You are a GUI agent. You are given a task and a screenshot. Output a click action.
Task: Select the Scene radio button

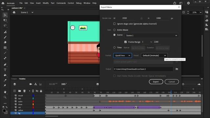point(115,35)
